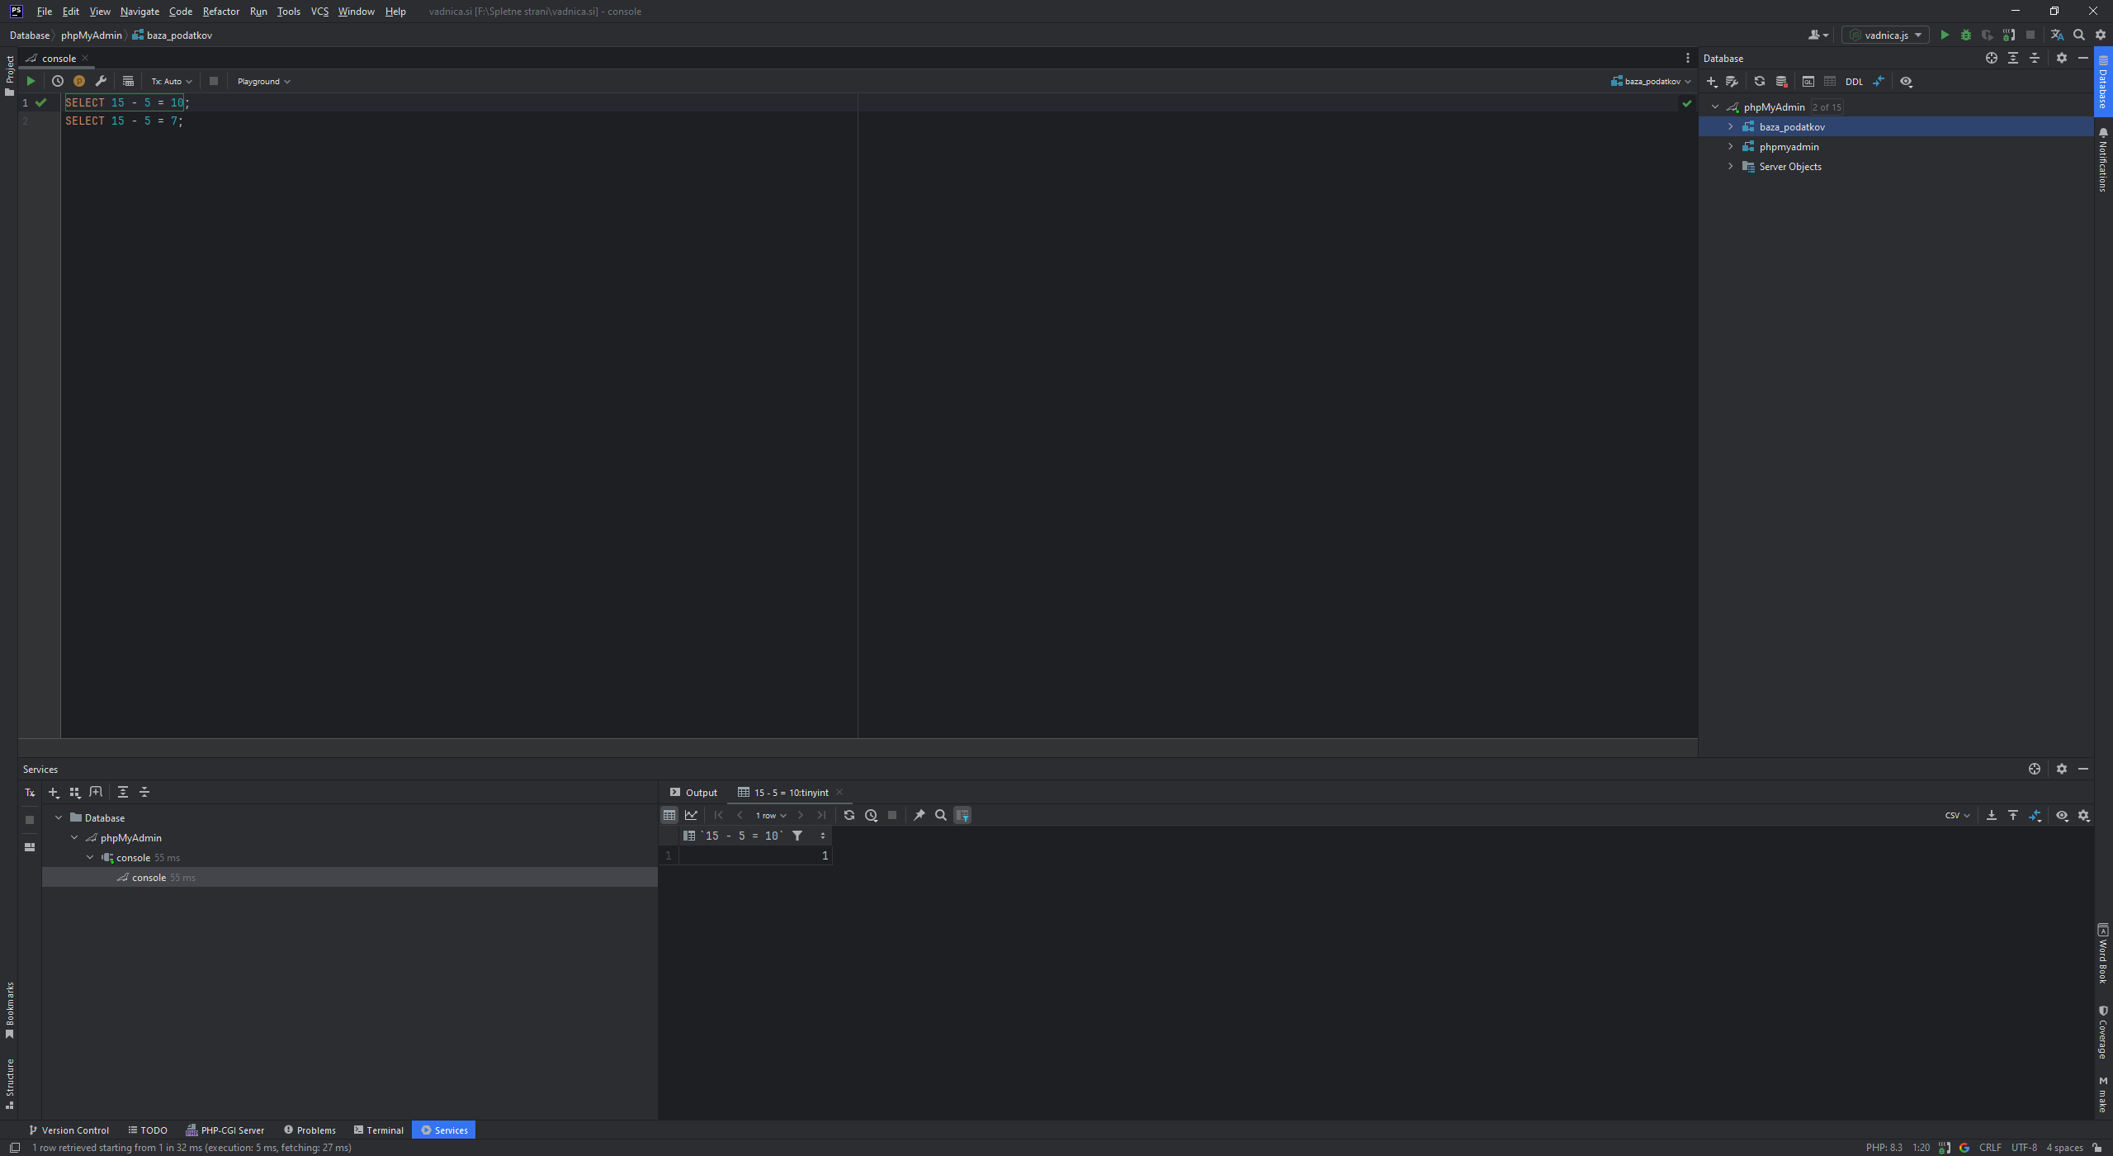
Task: Click the DDL button in Database toolbar
Action: [1854, 82]
